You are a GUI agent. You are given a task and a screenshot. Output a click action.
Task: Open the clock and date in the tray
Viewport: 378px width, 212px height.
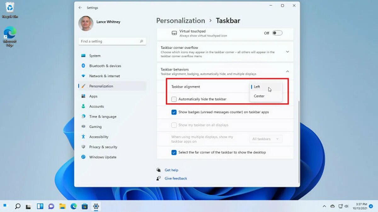pos(360,206)
